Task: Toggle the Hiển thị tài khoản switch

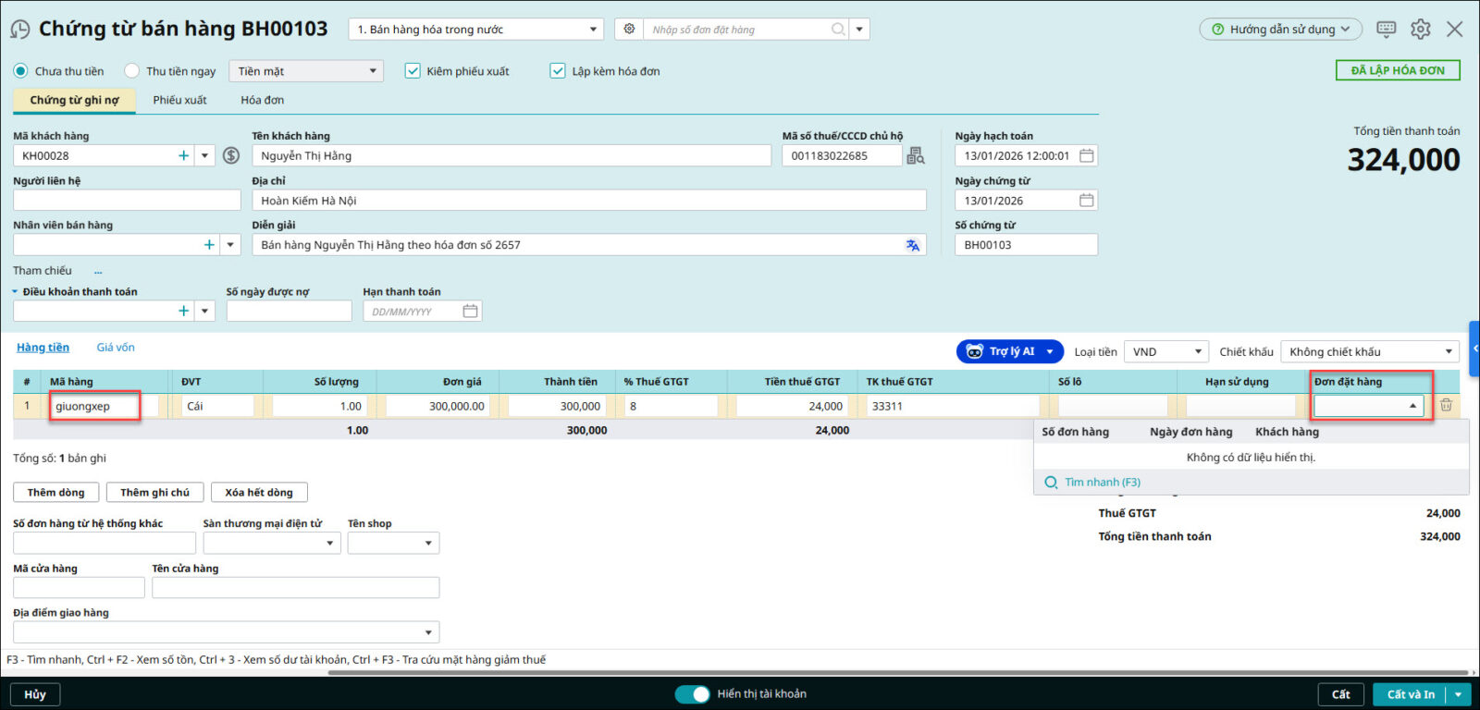Action: [x=692, y=694]
